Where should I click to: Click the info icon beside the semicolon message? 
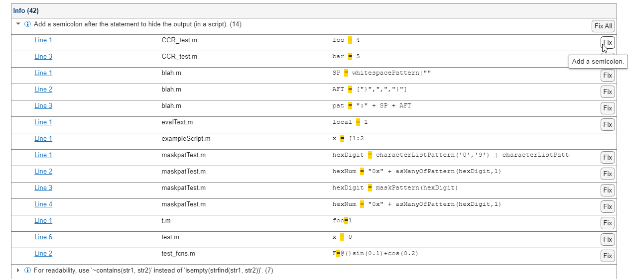(x=28, y=24)
